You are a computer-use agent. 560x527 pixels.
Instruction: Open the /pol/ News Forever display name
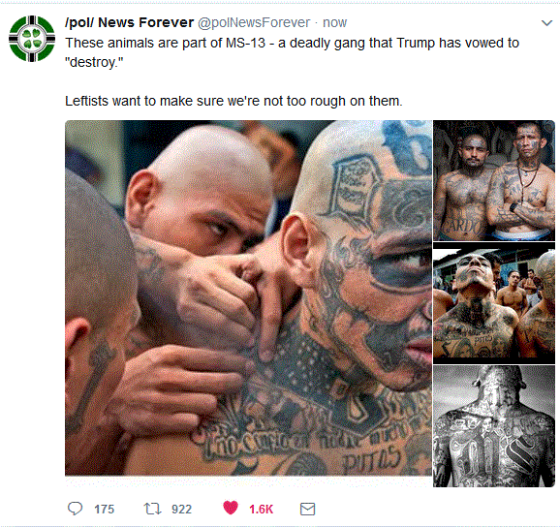(129, 22)
